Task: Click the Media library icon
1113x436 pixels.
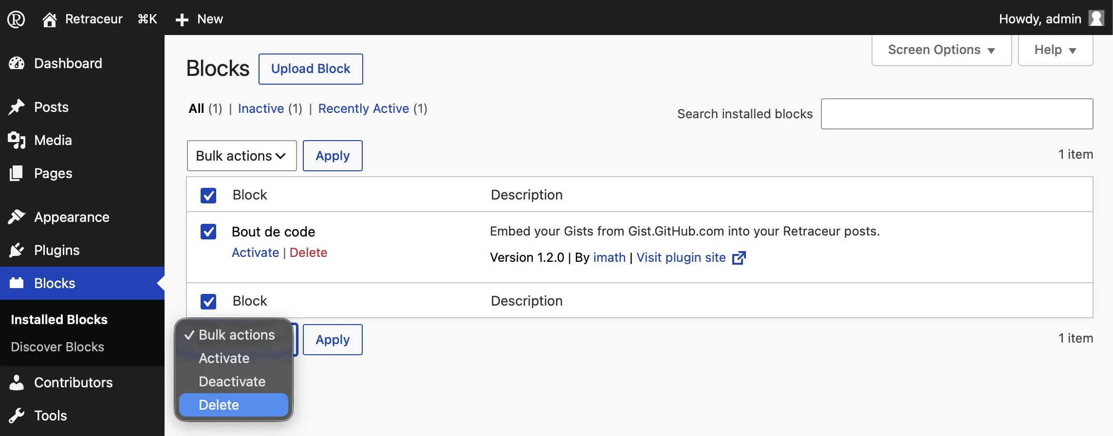Action: tap(17, 140)
